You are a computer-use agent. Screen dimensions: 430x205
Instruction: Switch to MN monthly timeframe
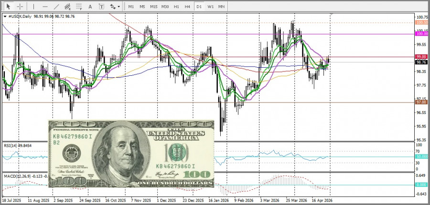(x=221, y=6)
